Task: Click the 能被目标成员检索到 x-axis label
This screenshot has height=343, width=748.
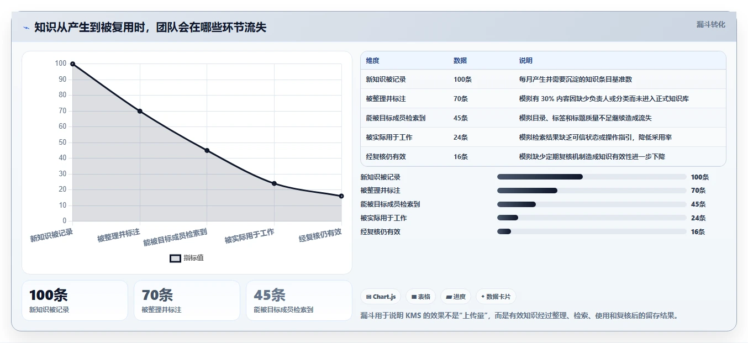Action: pyautogui.click(x=175, y=238)
